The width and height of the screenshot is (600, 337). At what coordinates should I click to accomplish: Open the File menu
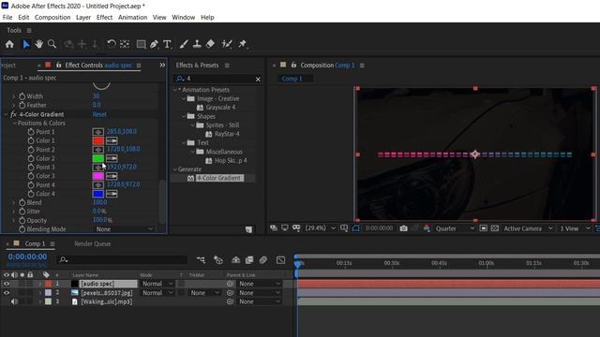[x=7, y=17]
